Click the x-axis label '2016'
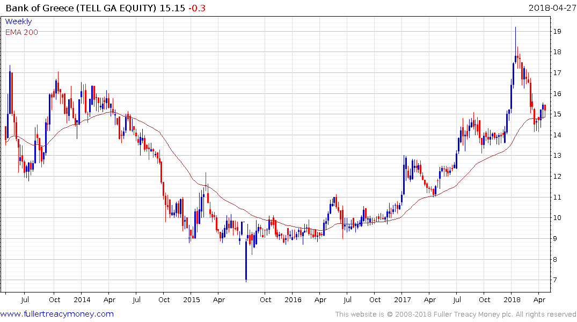The image size is (577, 322). click(293, 299)
